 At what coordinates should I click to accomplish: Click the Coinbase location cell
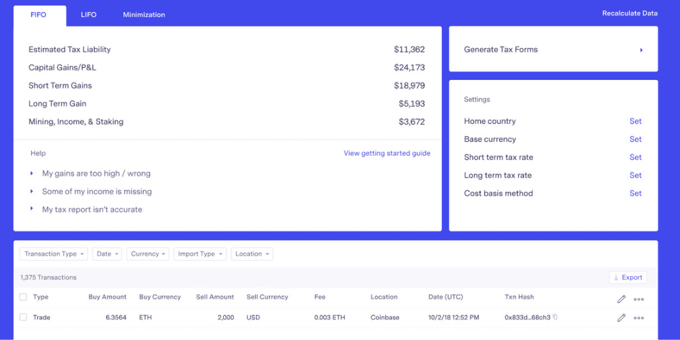(385, 317)
